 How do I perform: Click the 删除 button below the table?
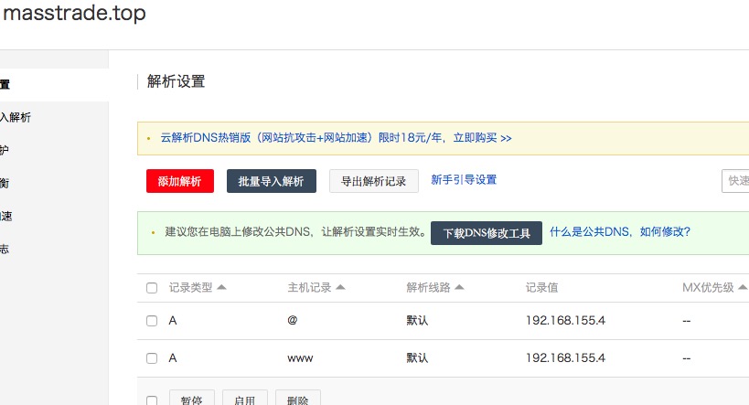click(x=297, y=400)
